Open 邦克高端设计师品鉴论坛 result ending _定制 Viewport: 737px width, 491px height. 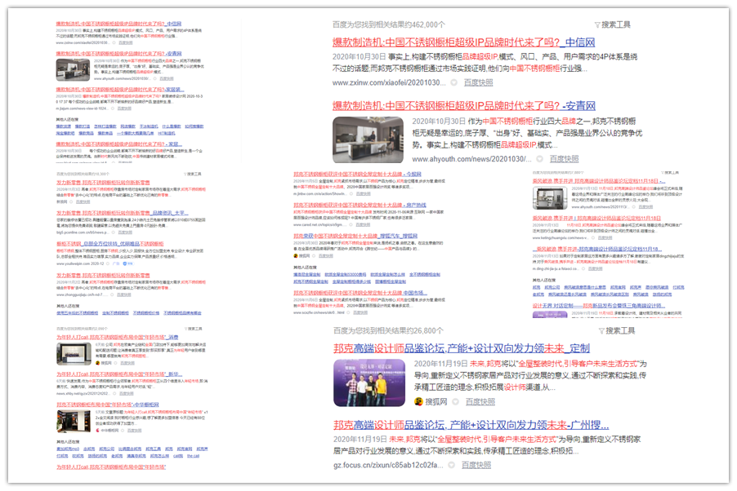462,348
